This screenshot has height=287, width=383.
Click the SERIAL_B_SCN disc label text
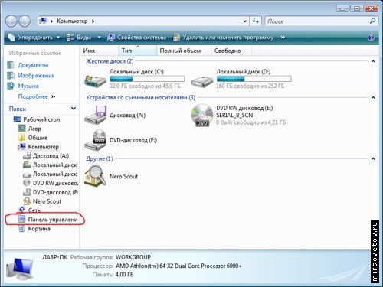[234, 115]
